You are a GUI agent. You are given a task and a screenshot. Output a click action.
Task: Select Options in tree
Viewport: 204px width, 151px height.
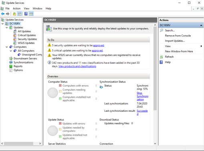tap(18, 70)
